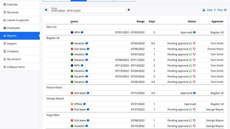230x129 pixels.
Task: Open the Filter options
Action: click(x=222, y=10)
